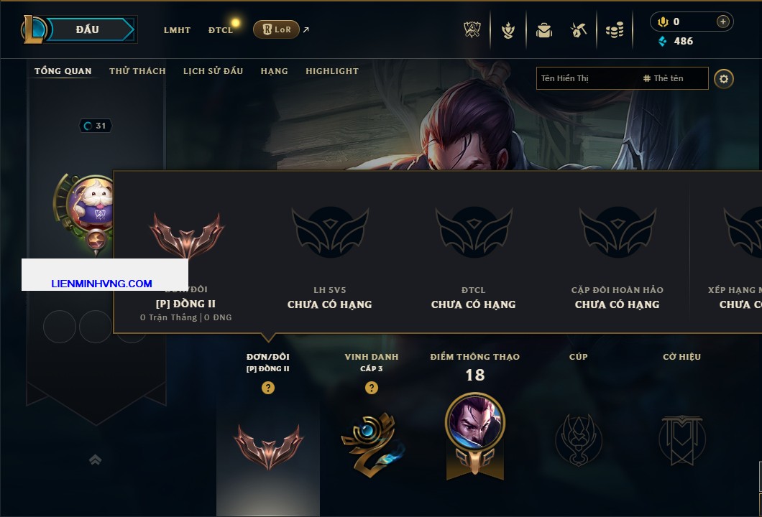Open the Loot crafting hammer icon

point(578,31)
